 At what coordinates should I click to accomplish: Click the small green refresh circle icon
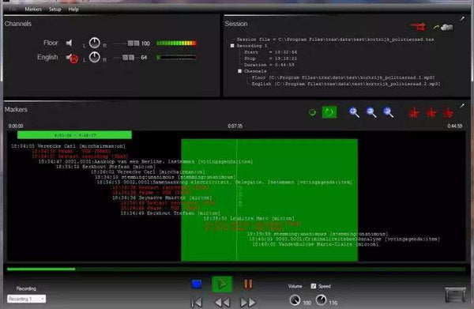click(x=313, y=113)
